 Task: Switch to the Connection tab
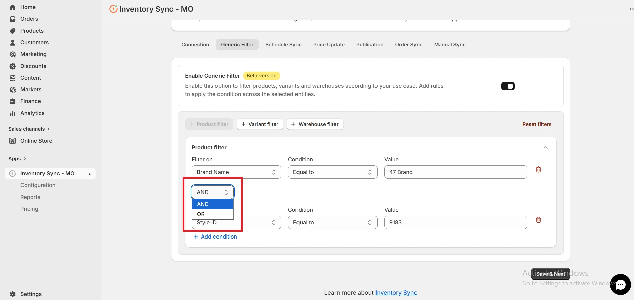click(195, 45)
